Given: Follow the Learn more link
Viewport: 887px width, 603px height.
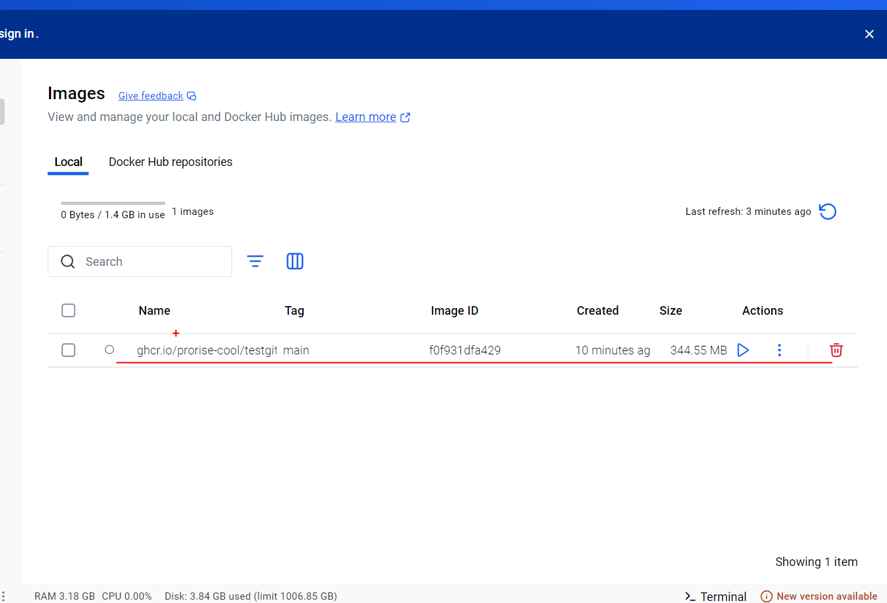Looking at the screenshot, I should coord(366,117).
